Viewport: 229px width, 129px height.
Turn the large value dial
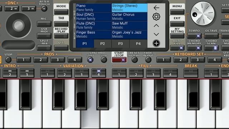click(203, 14)
